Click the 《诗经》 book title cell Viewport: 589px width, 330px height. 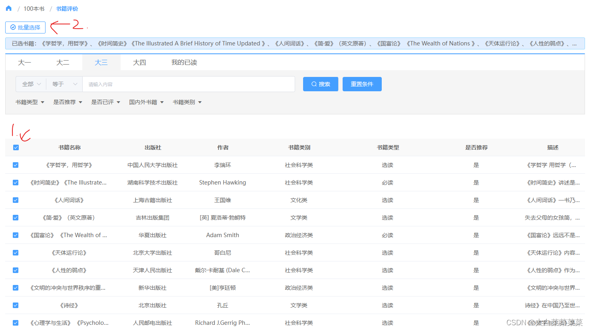click(x=69, y=305)
